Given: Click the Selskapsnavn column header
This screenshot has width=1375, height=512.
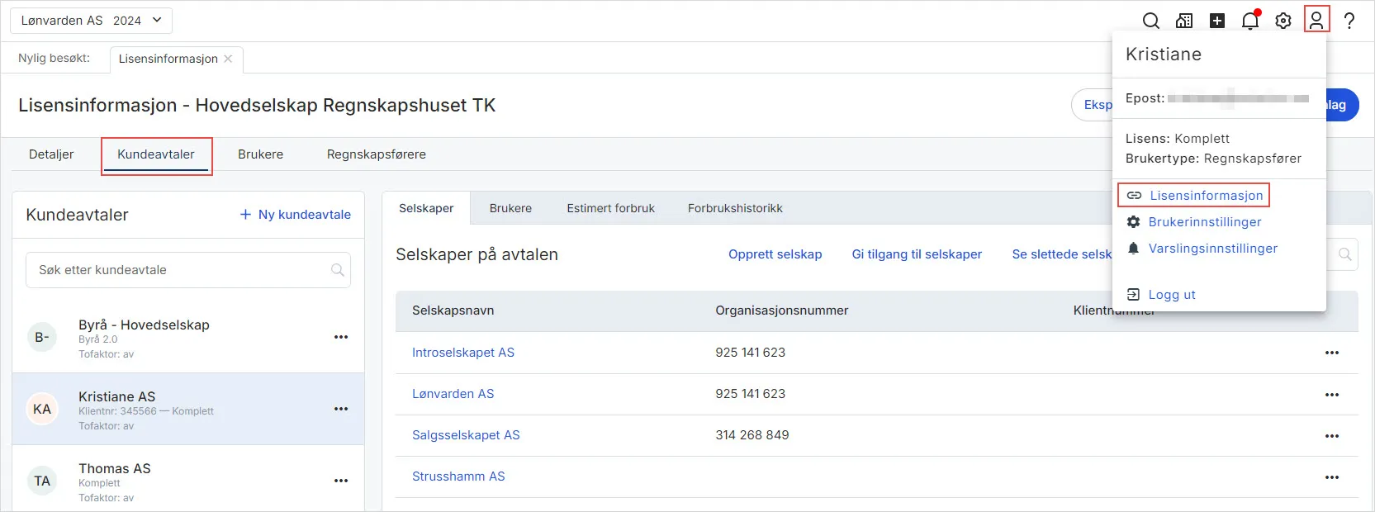Looking at the screenshot, I should [453, 311].
